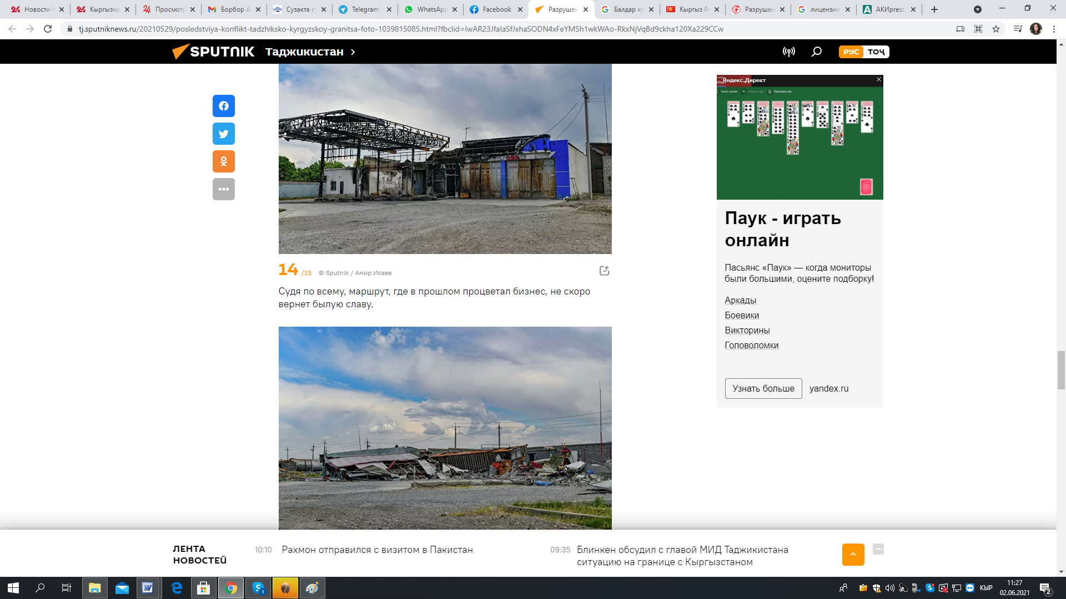Click Узнать больше ad button
This screenshot has height=599, width=1066.
pos(763,388)
